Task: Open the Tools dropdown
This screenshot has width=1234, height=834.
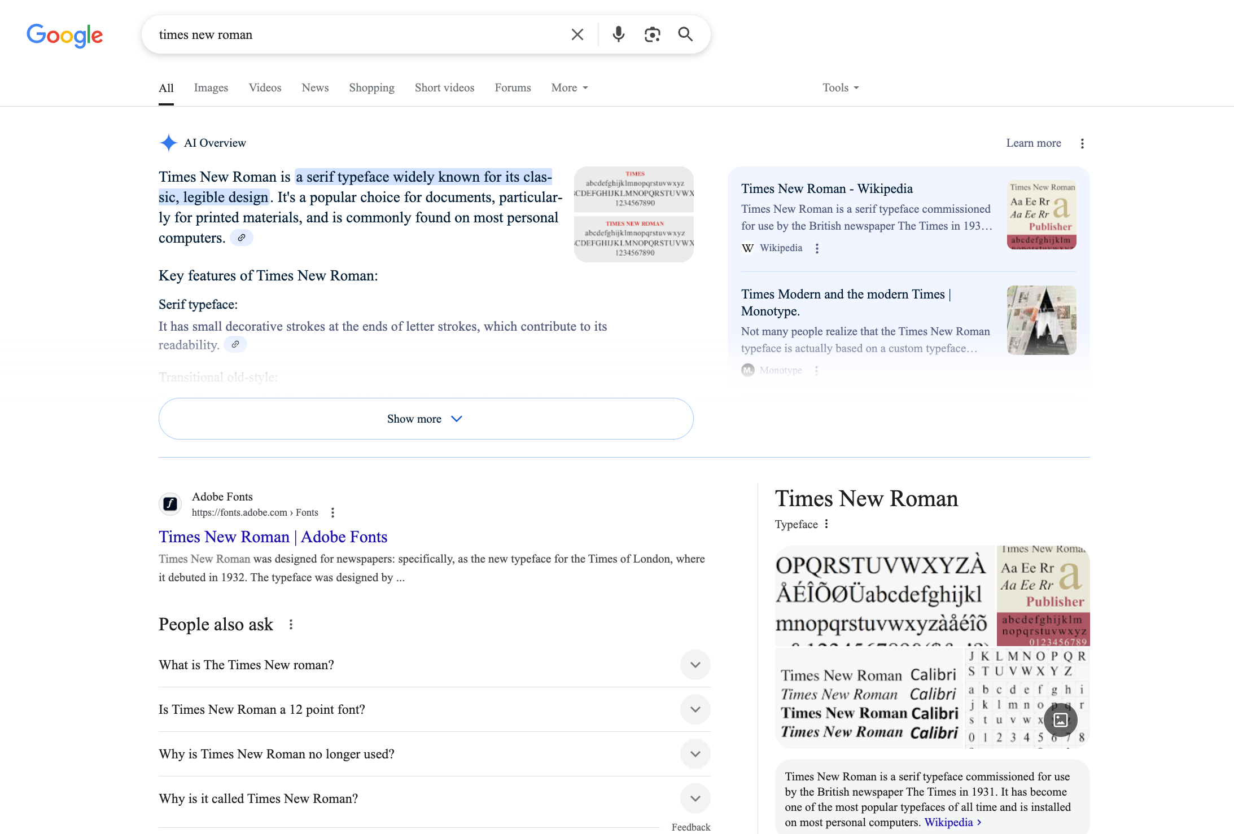Action: tap(841, 87)
